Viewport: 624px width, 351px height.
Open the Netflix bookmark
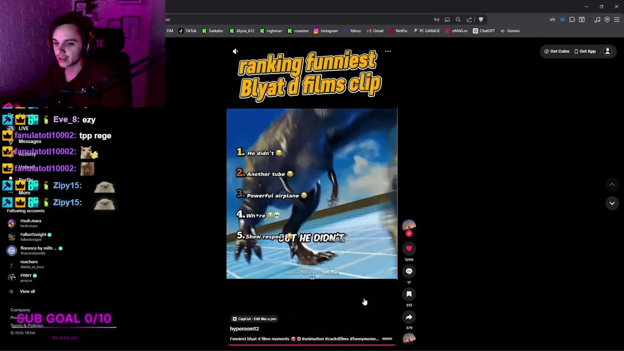tap(398, 31)
